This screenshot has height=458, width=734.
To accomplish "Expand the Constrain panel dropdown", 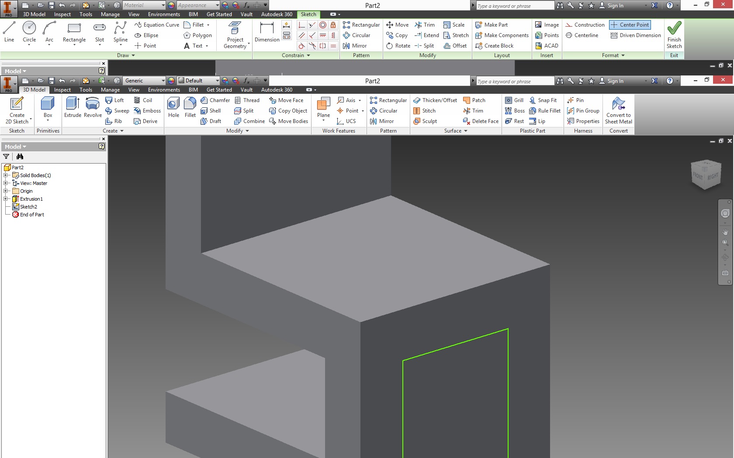I will coord(296,55).
